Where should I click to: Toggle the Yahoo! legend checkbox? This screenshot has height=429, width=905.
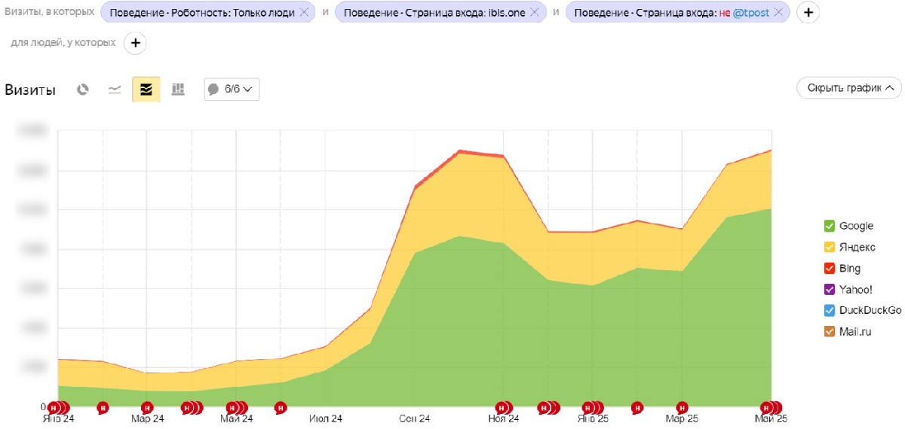point(830,289)
